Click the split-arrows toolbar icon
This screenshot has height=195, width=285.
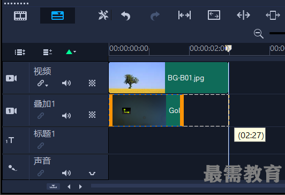click(243, 15)
